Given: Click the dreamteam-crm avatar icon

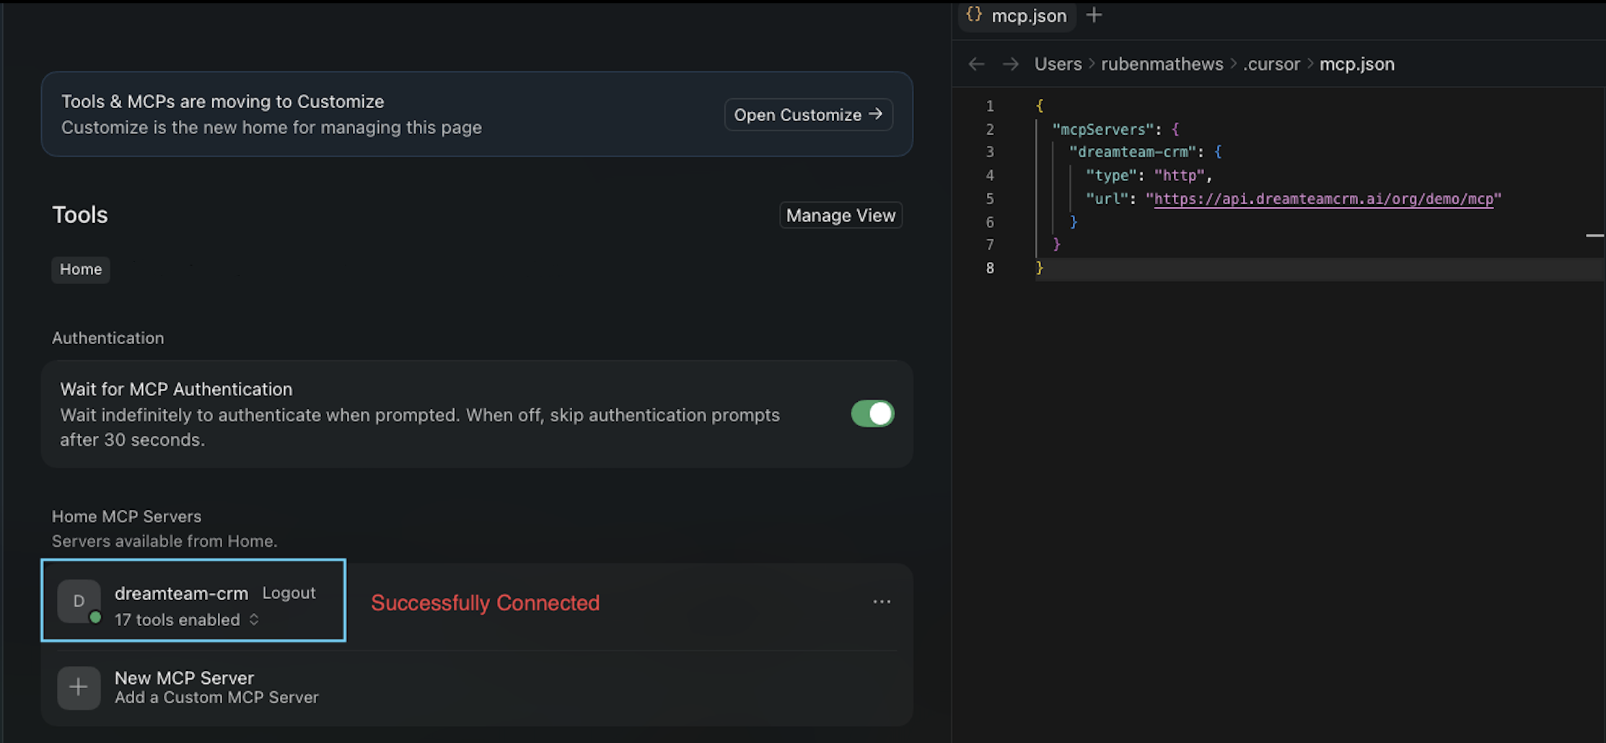Looking at the screenshot, I should point(79,601).
